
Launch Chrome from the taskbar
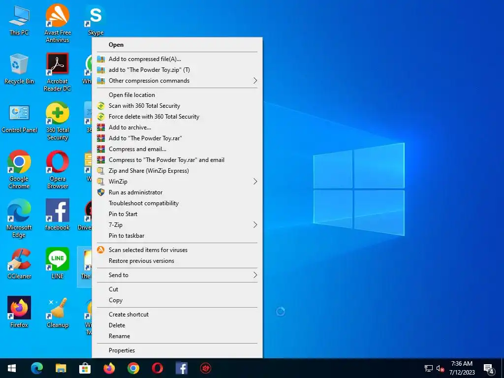click(133, 368)
